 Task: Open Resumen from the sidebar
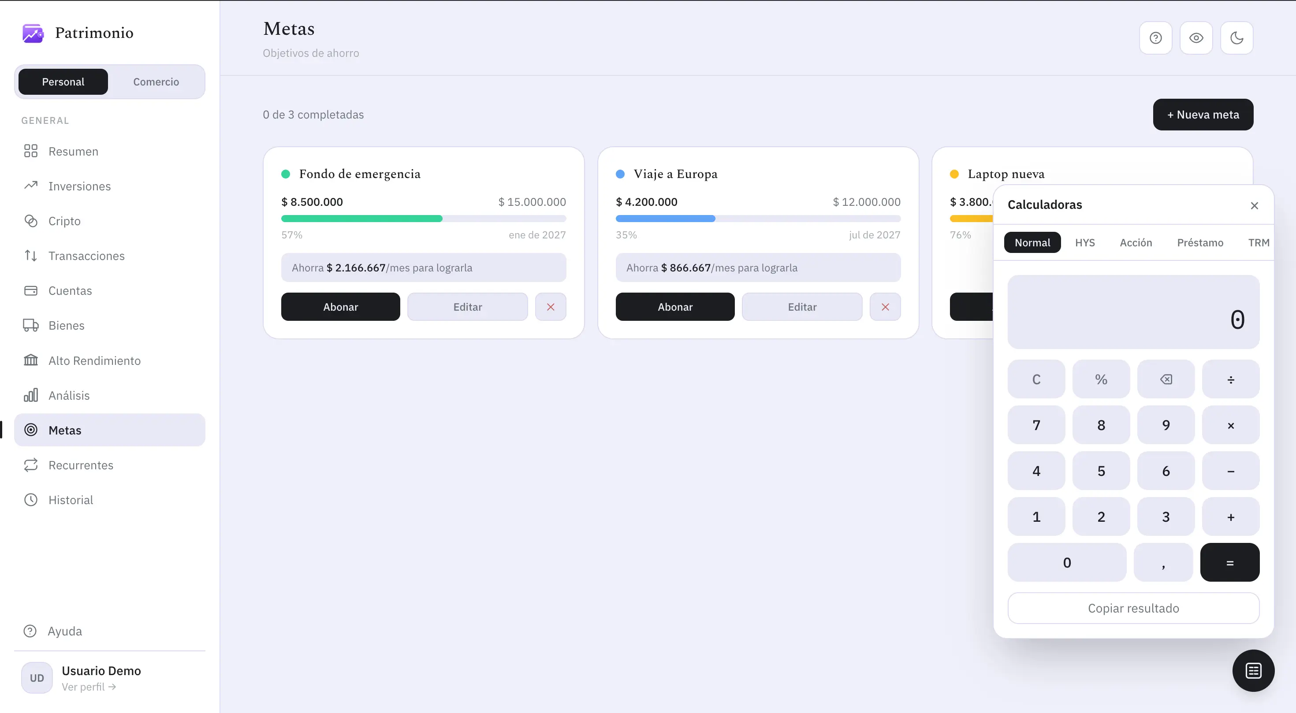110,151
